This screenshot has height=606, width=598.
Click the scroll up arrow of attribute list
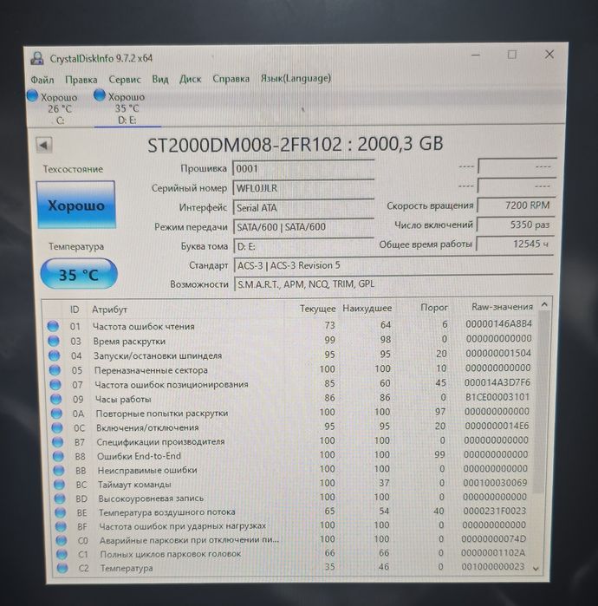544,304
